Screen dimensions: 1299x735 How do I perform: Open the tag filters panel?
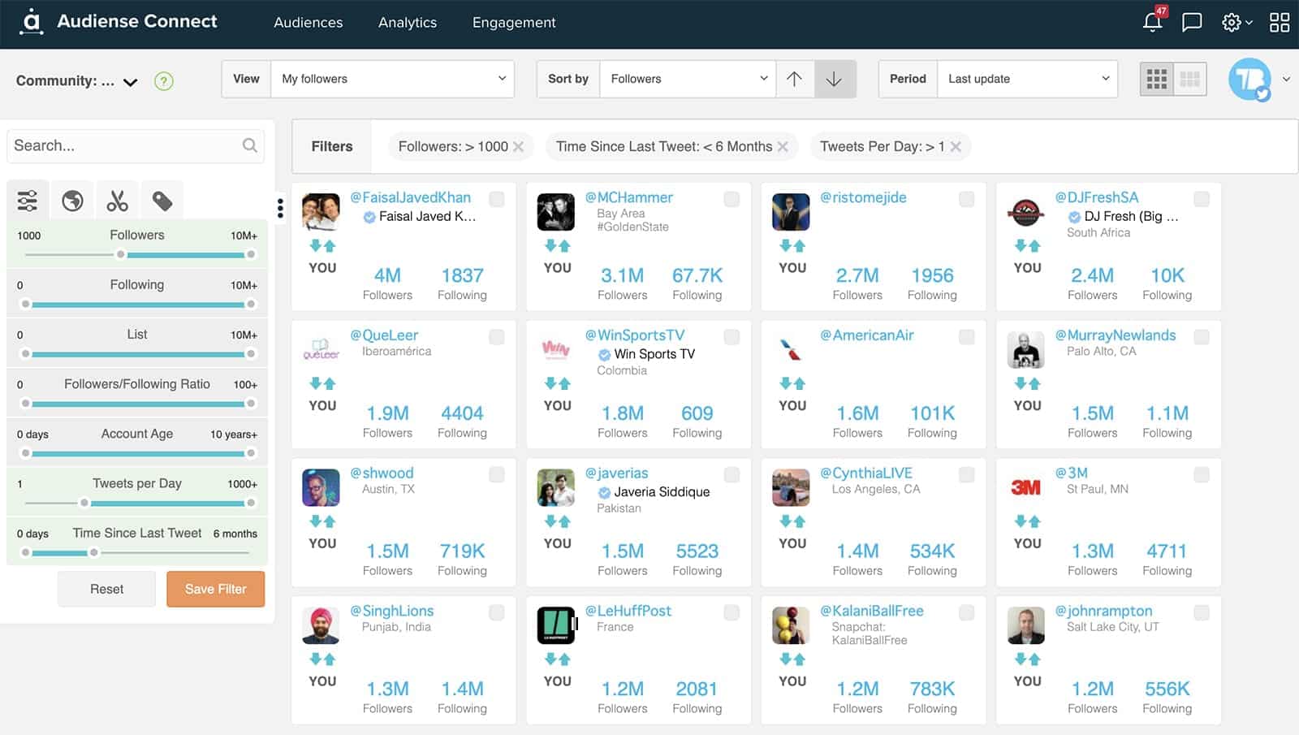(x=162, y=199)
